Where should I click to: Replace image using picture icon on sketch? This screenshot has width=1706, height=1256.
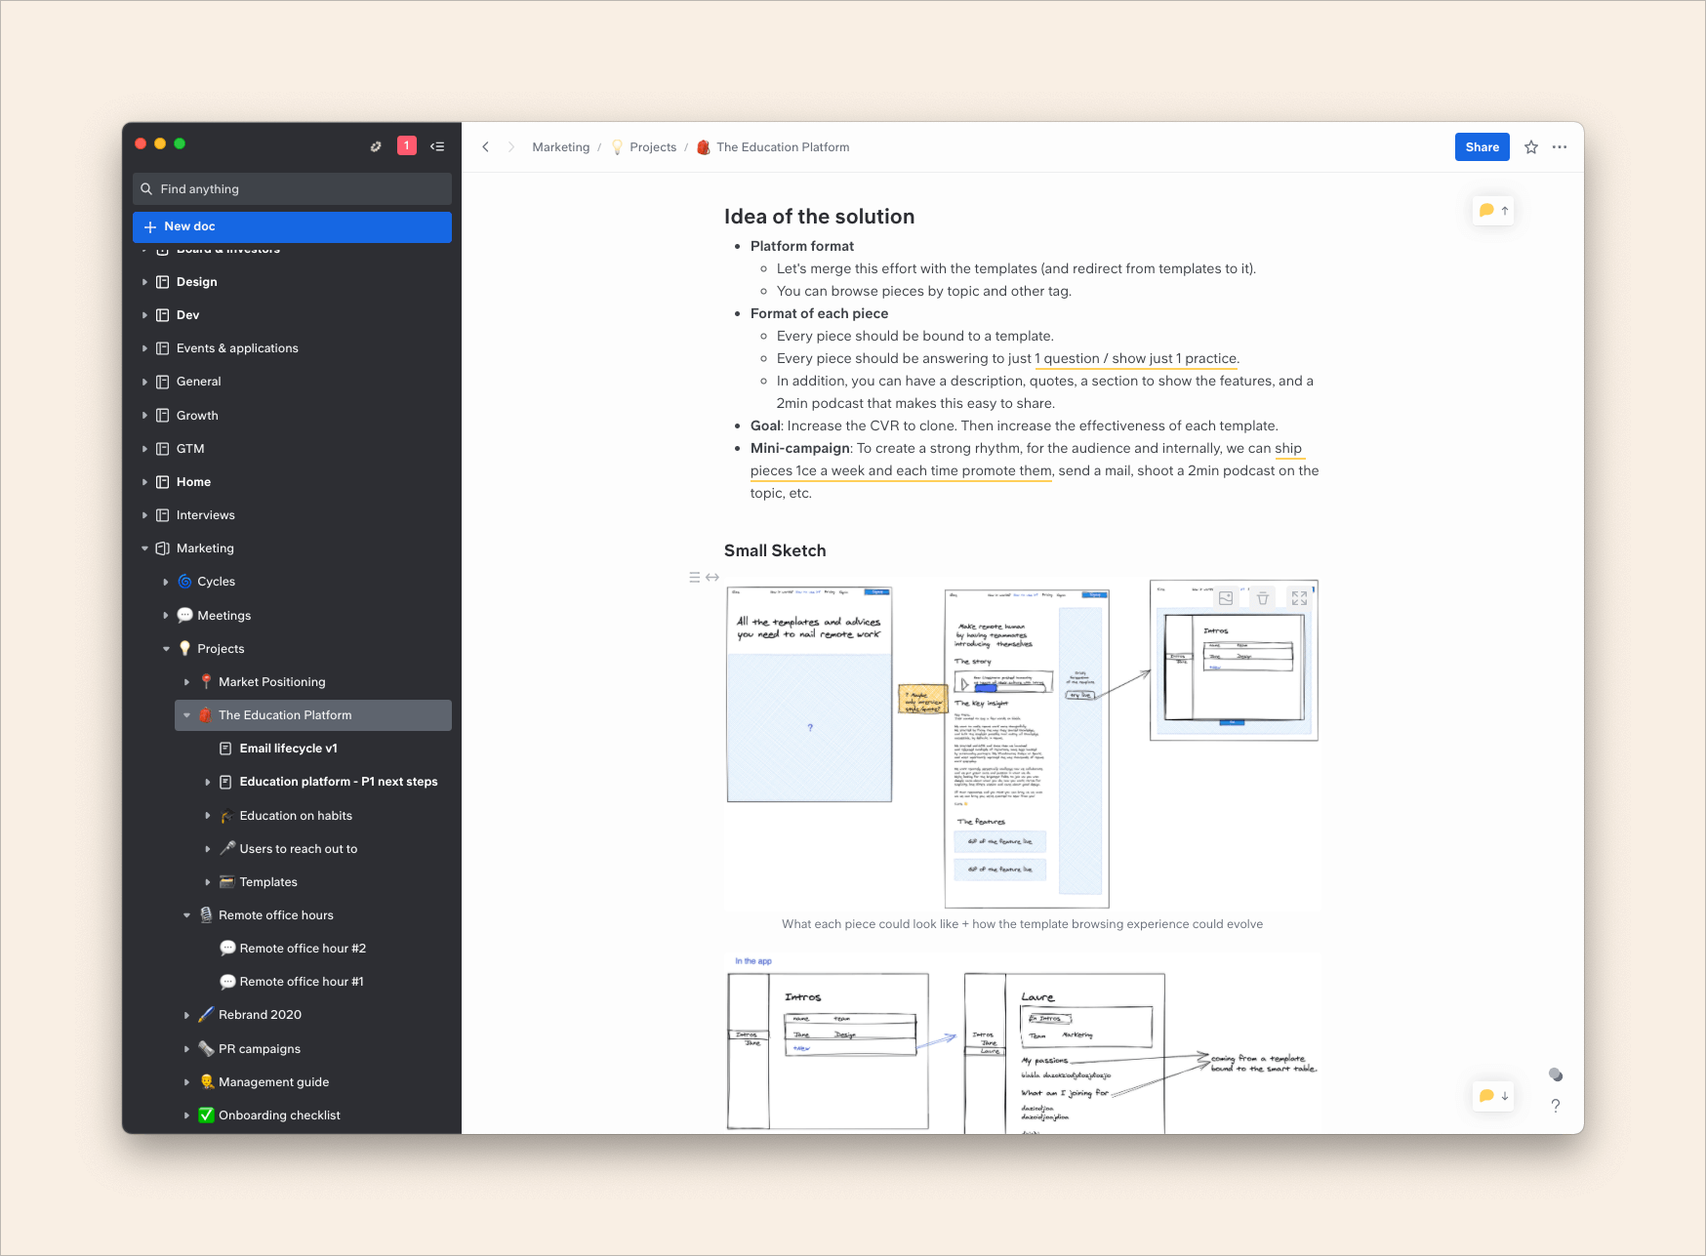pos(1226,598)
